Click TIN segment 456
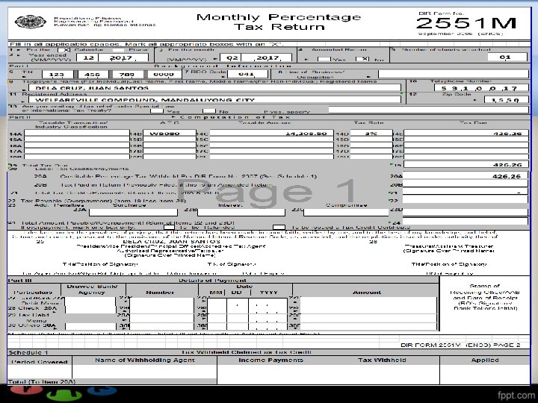This screenshot has width=538, height=403. pos(93,74)
